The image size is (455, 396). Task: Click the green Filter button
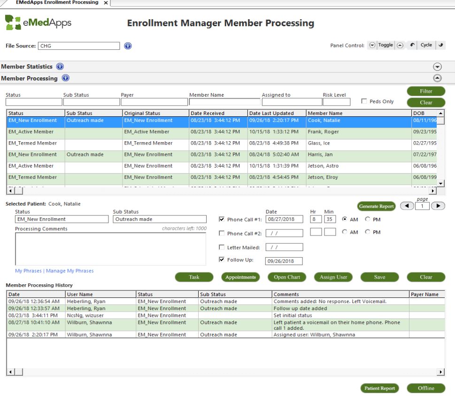coord(426,91)
